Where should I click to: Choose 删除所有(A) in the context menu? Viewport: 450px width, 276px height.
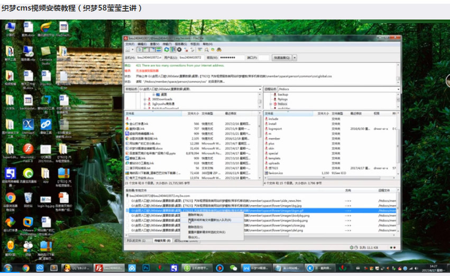tap(196, 215)
